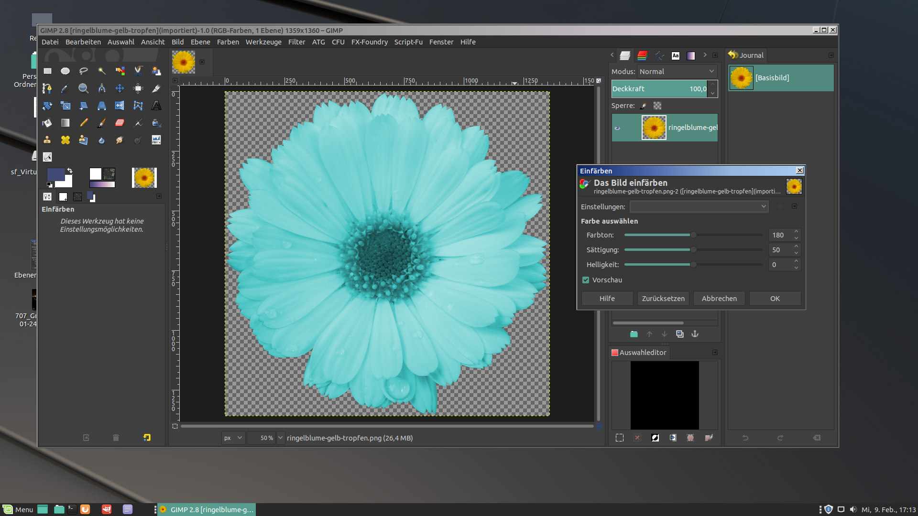Select the Text tool
Screen dimensions: 918x516
coord(156,106)
